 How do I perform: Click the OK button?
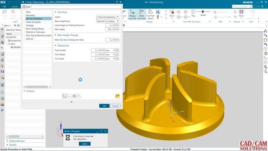point(104,106)
